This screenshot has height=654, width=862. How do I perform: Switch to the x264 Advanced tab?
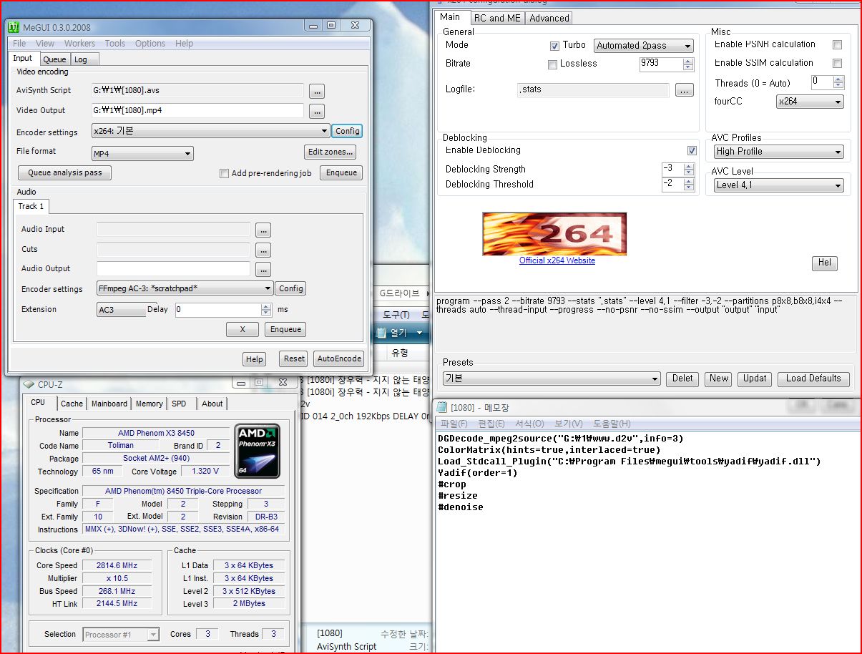point(549,18)
